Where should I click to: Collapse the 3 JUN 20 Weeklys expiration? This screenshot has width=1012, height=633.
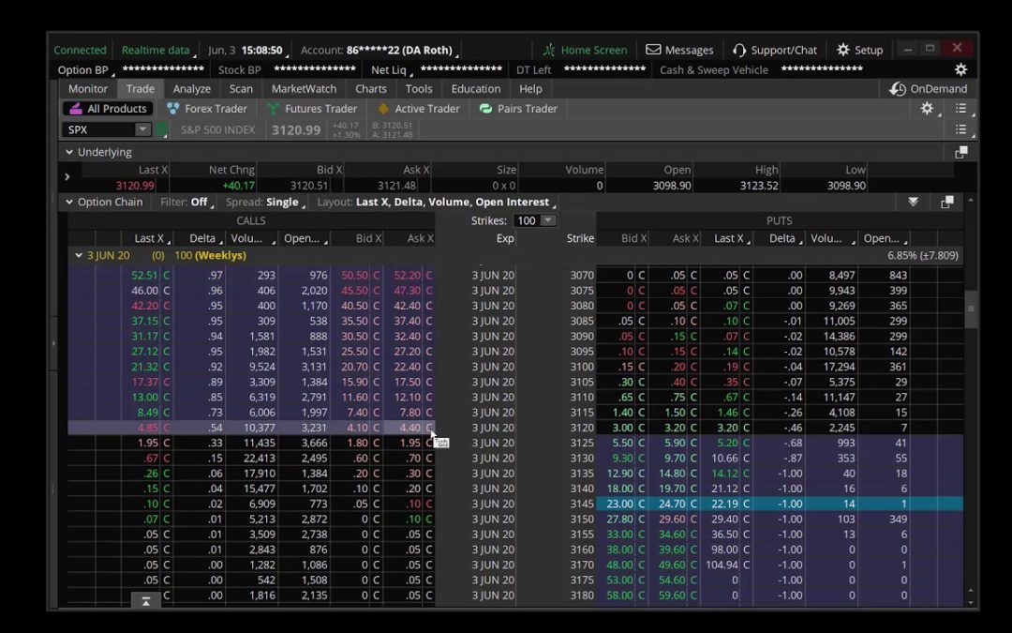(79, 254)
